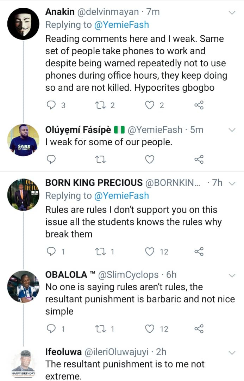Retweet OBALOLA's tweet about barbaric punishment
The image size is (244, 381).
tap(101, 329)
